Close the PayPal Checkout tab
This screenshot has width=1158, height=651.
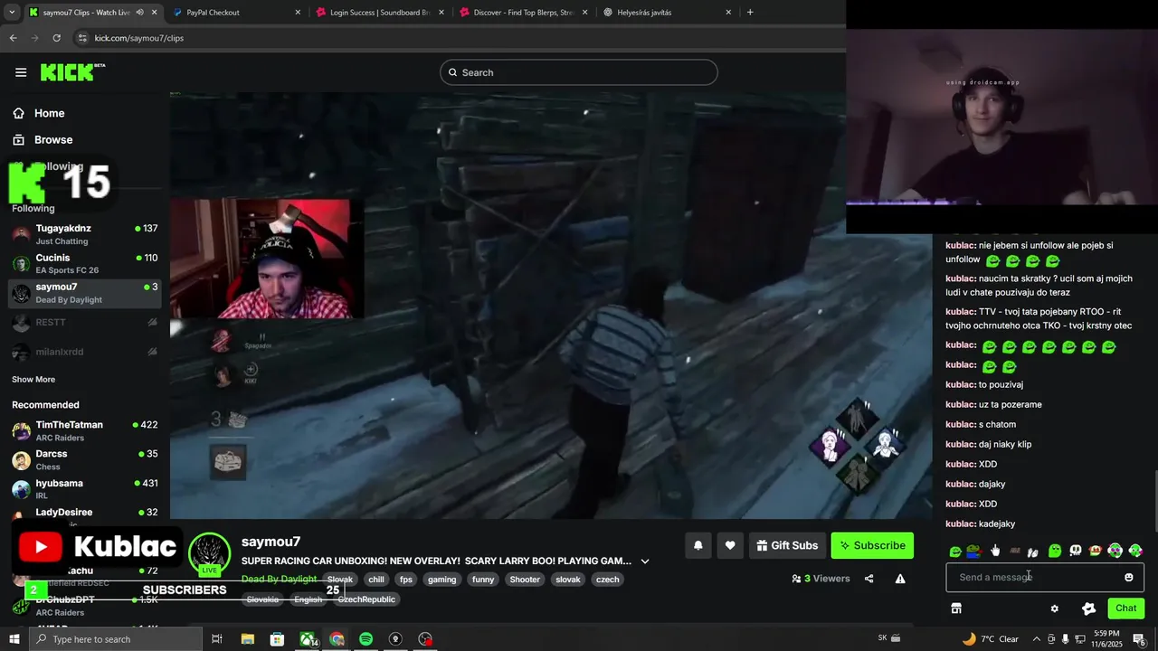click(299, 13)
